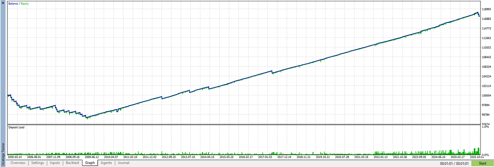Click the 2017.12.14 date label
This screenshot has width=494, height=167.
pos(284,157)
